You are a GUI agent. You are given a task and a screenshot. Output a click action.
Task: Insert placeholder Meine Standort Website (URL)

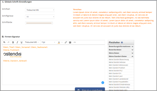pyautogui.click(x=121, y=87)
